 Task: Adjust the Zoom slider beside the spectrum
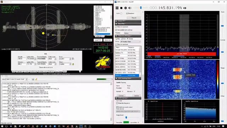point(222,26)
